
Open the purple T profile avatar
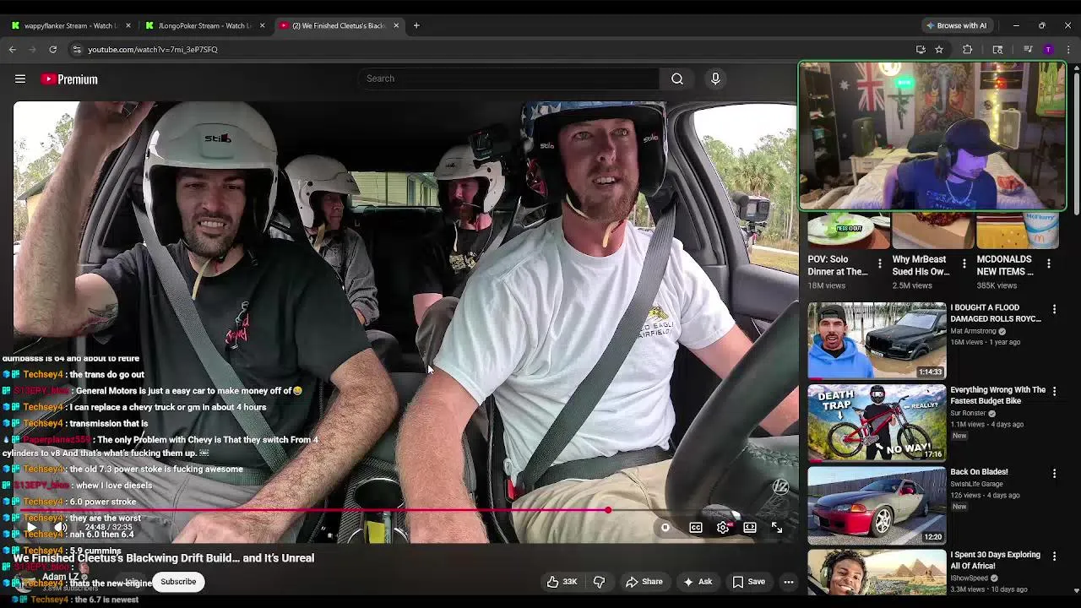1048,50
